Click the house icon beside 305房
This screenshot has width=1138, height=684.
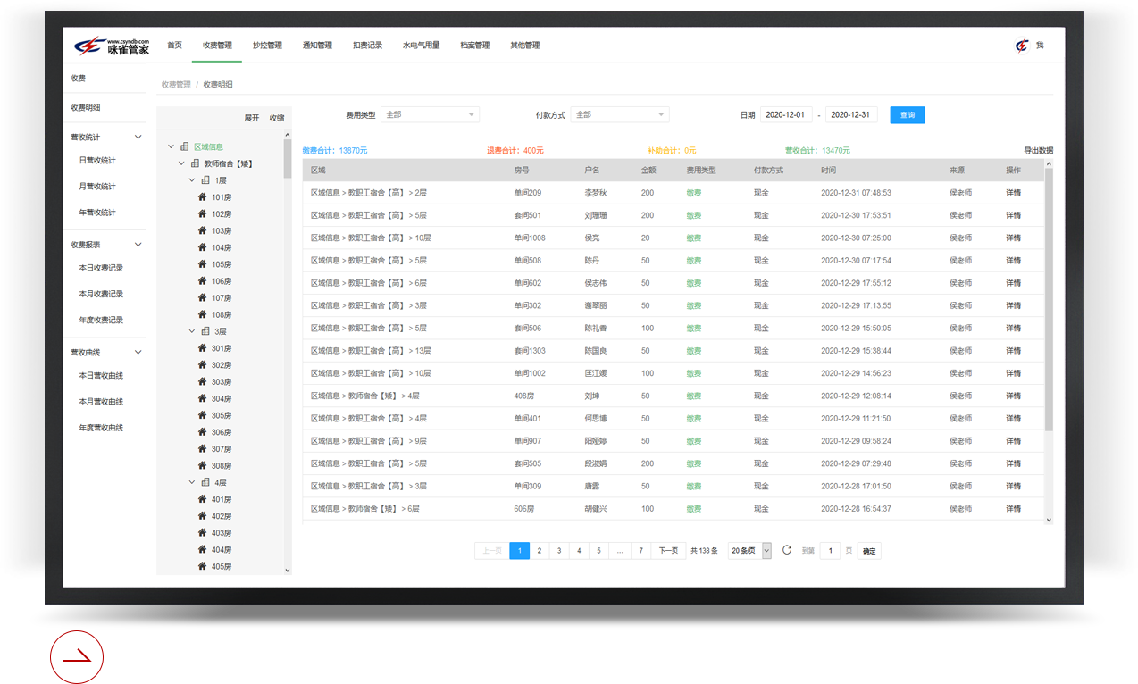tap(203, 415)
